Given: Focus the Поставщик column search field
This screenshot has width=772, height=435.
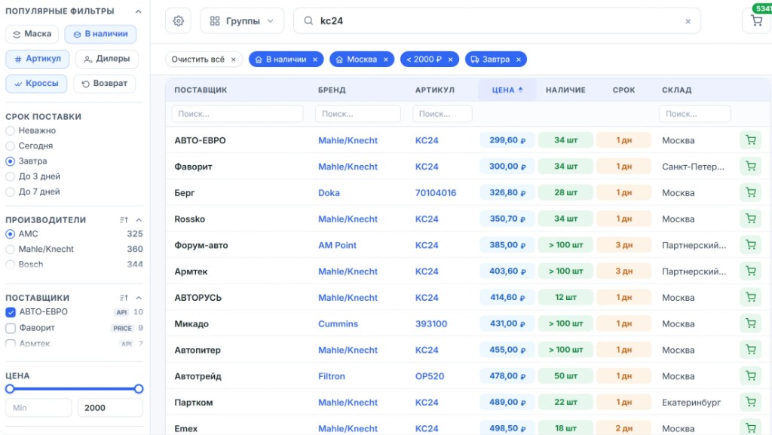Looking at the screenshot, I should click(237, 114).
